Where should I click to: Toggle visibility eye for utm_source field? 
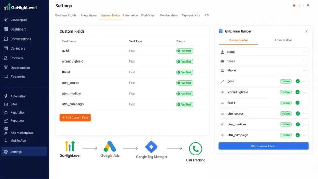click(x=222, y=114)
